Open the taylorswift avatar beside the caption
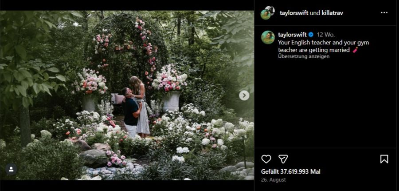The image size is (399, 191). click(268, 37)
